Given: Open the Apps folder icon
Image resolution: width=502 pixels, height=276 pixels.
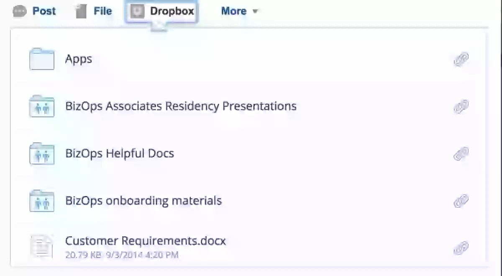Looking at the screenshot, I should click(42, 59).
